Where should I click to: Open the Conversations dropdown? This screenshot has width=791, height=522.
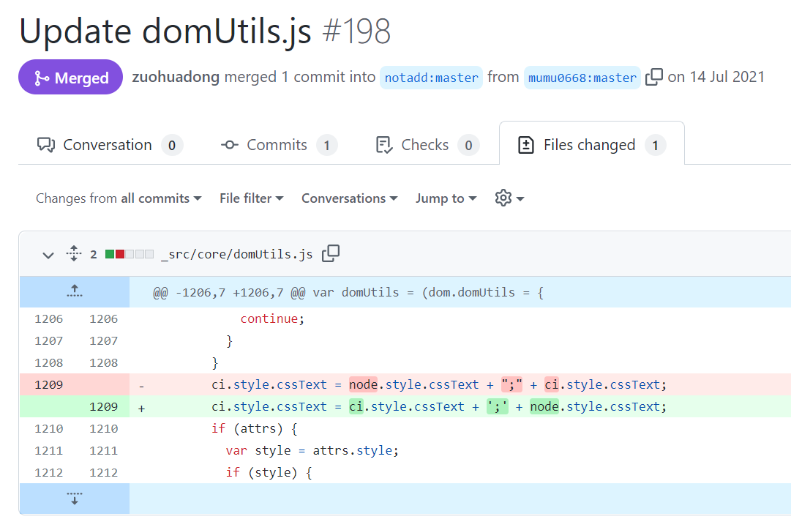pos(350,198)
